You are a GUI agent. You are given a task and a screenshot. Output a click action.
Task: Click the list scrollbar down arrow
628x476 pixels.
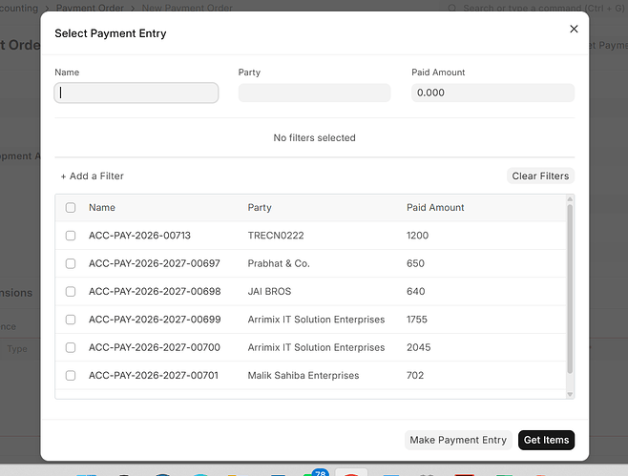pyautogui.click(x=571, y=394)
